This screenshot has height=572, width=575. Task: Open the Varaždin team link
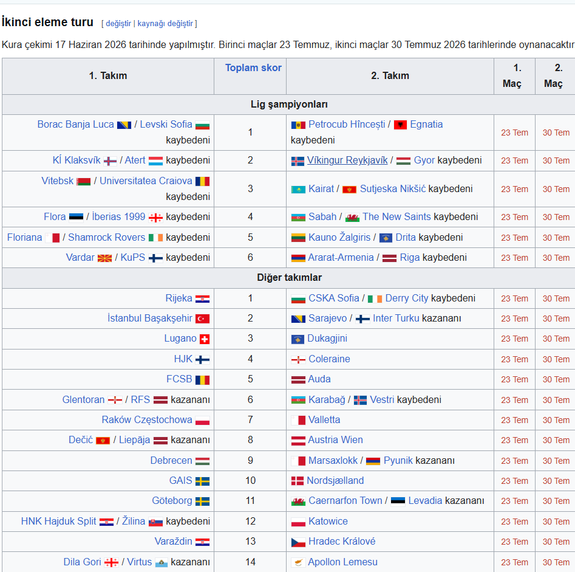(x=173, y=542)
